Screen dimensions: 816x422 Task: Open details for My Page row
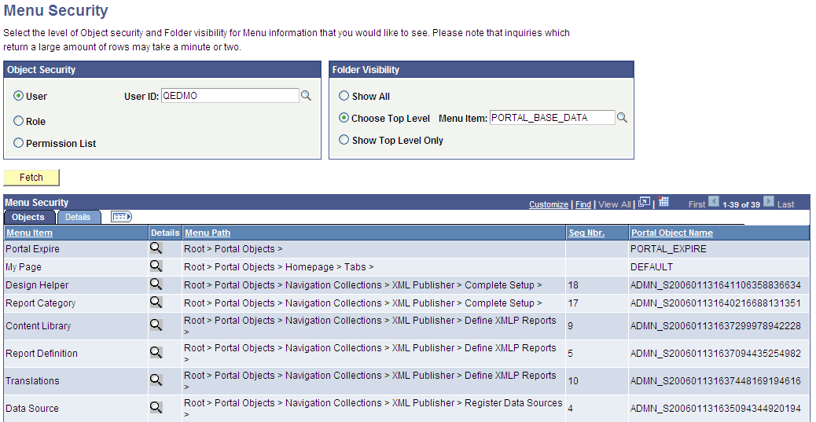(156, 266)
